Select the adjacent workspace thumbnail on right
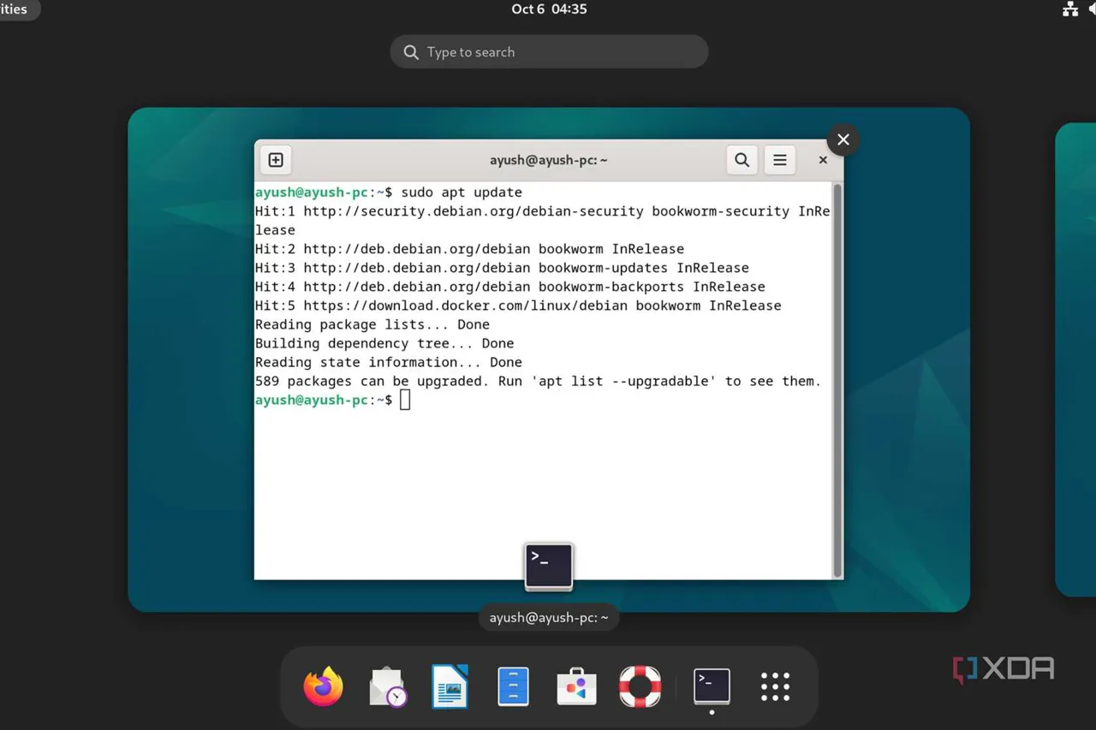The width and height of the screenshot is (1096, 730). (1076, 359)
